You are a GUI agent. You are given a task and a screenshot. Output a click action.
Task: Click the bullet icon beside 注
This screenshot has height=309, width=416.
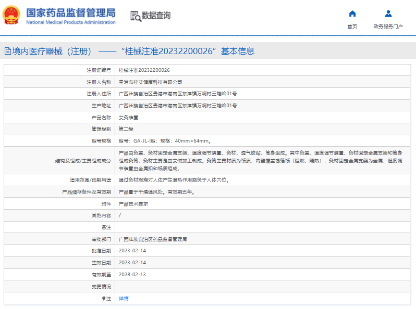pos(104,299)
